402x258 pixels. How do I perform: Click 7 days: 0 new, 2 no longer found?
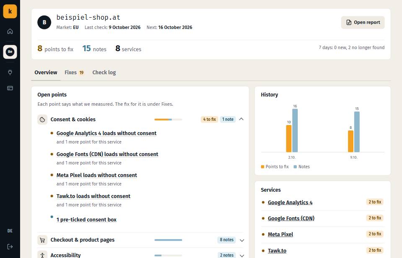352,47
